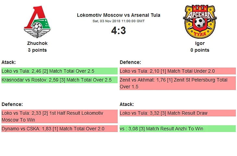Click the Match Result Draw bet row
237x156 pixels.
(178, 113)
